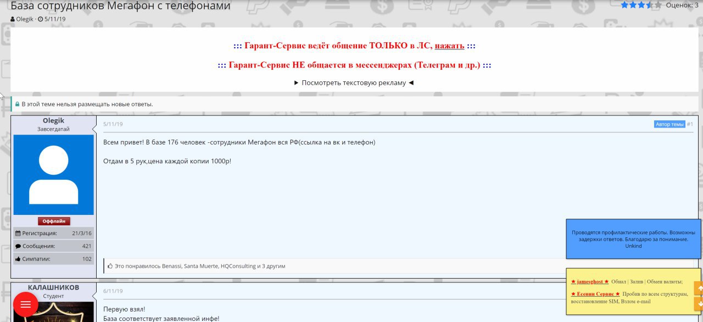This screenshot has height=322, width=703.
Task: Click the thread title 'База сотрудников Мегафон с телефонами'
Action: point(120,6)
